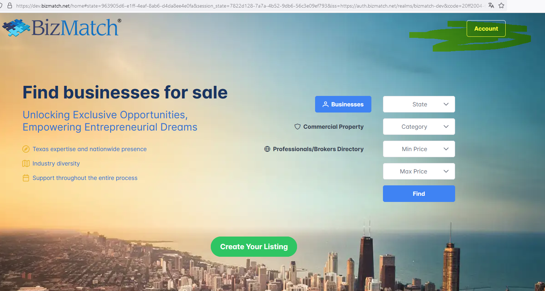Screen dimensions: 545x291
Task: Bookmark this page with the star icon
Action: click(501, 5)
